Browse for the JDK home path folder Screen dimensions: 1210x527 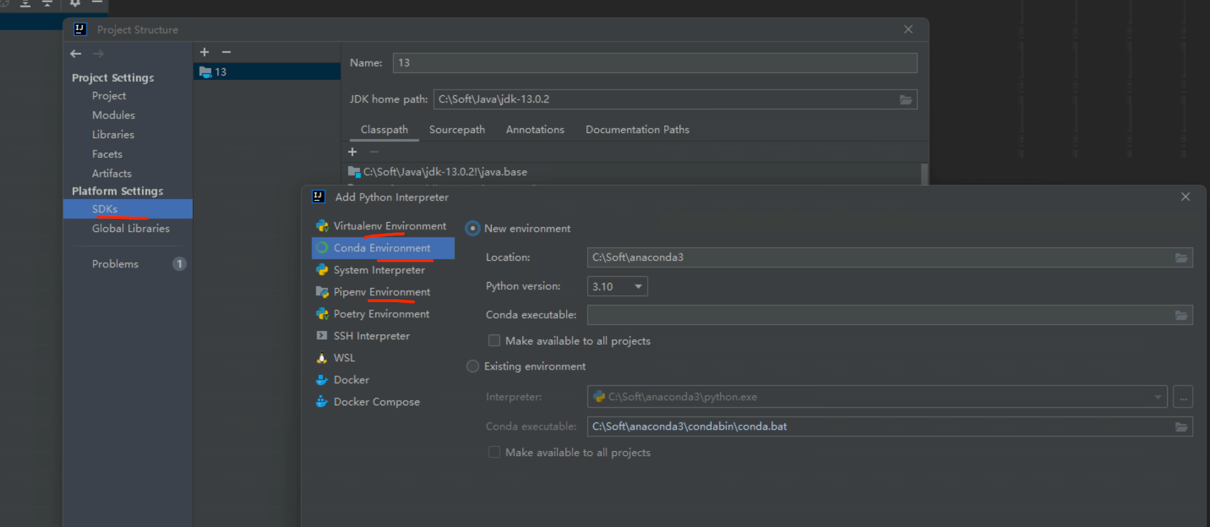coord(905,99)
